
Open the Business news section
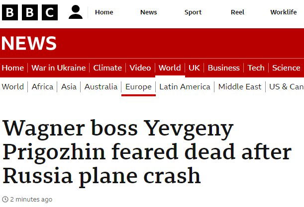tap(224, 68)
